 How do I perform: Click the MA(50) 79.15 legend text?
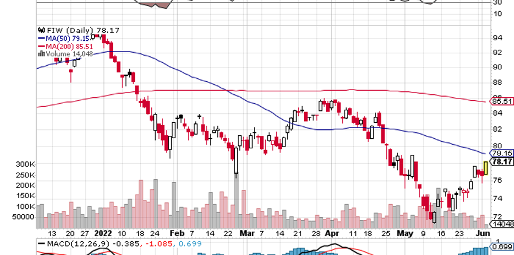point(68,38)
